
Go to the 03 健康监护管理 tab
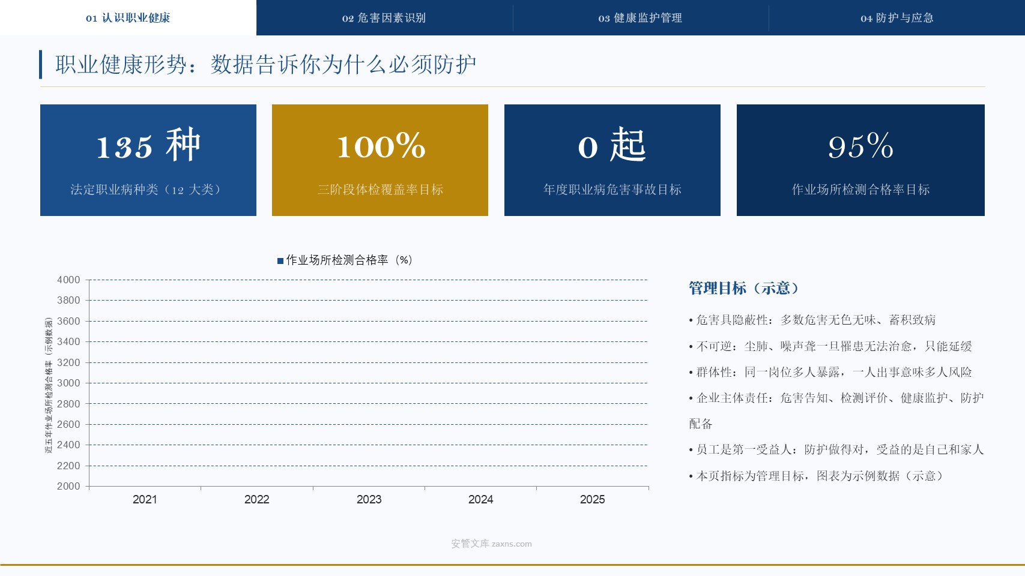pyautogui.click(x=641, y=18)
